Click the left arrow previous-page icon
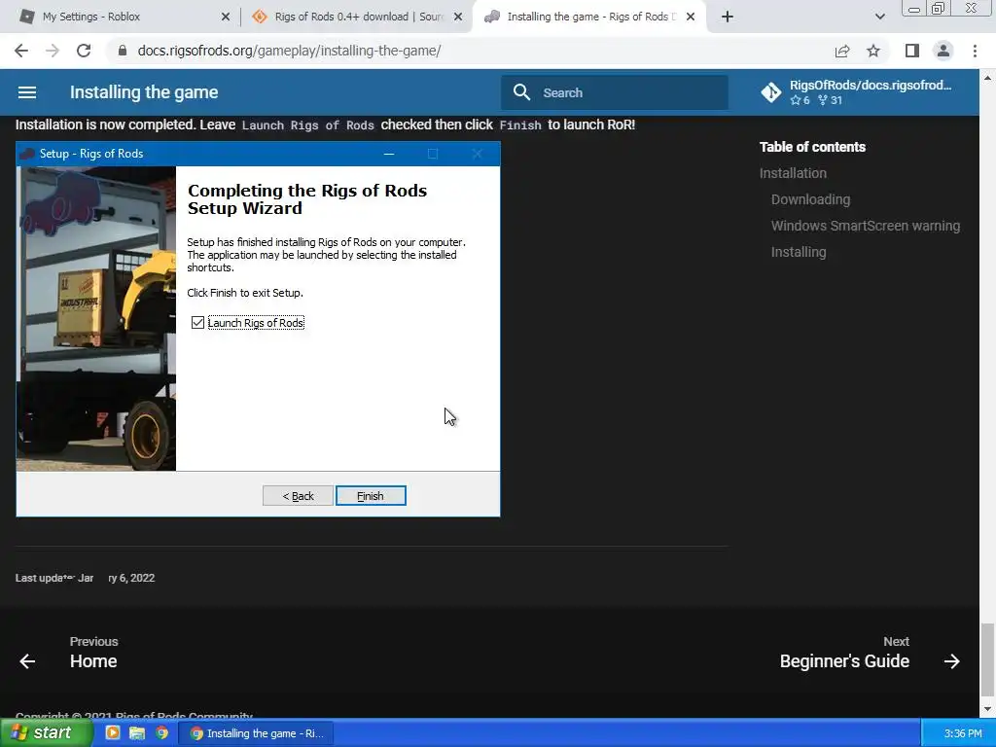The height and width of the screenshot is (747, 996). click(x=27, y=661)
